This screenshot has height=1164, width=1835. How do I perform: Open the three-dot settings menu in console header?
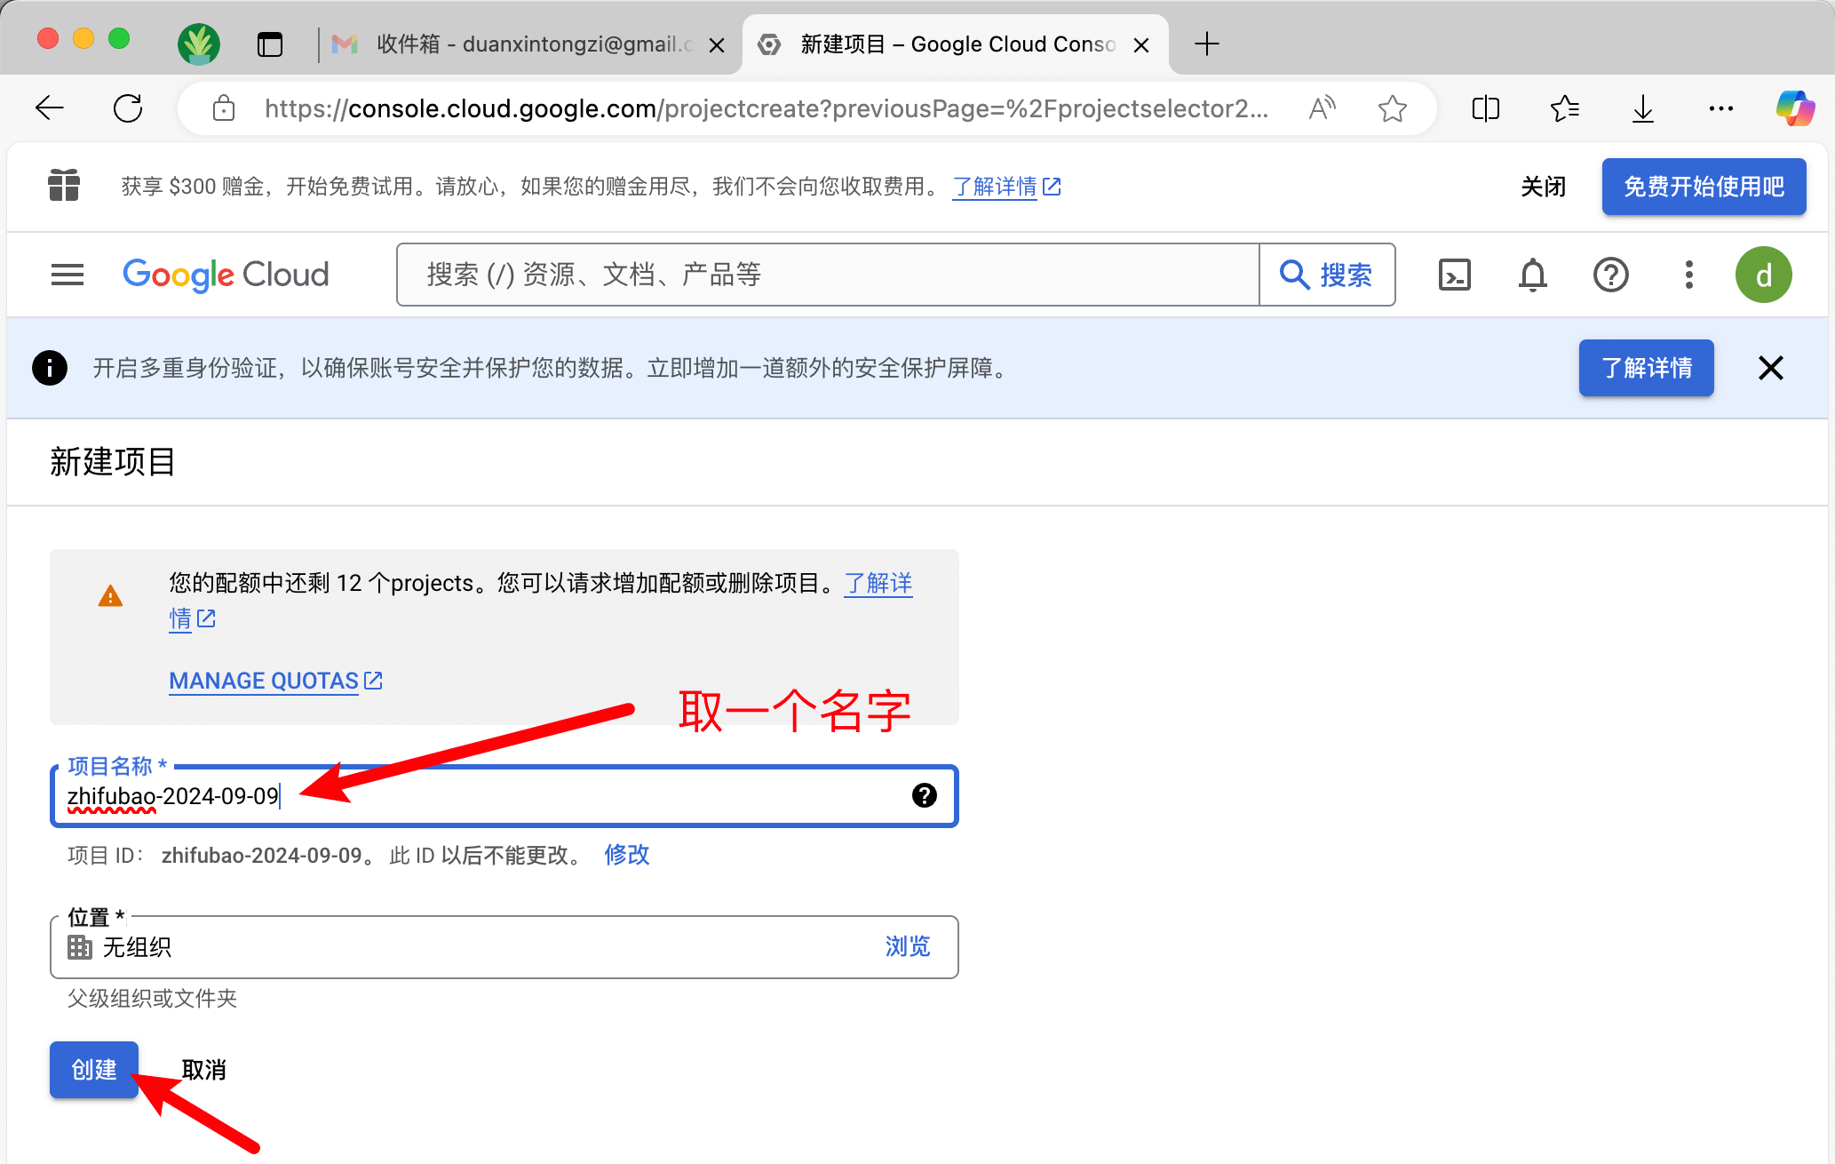pyautogui.click(x=1688, y=275)
